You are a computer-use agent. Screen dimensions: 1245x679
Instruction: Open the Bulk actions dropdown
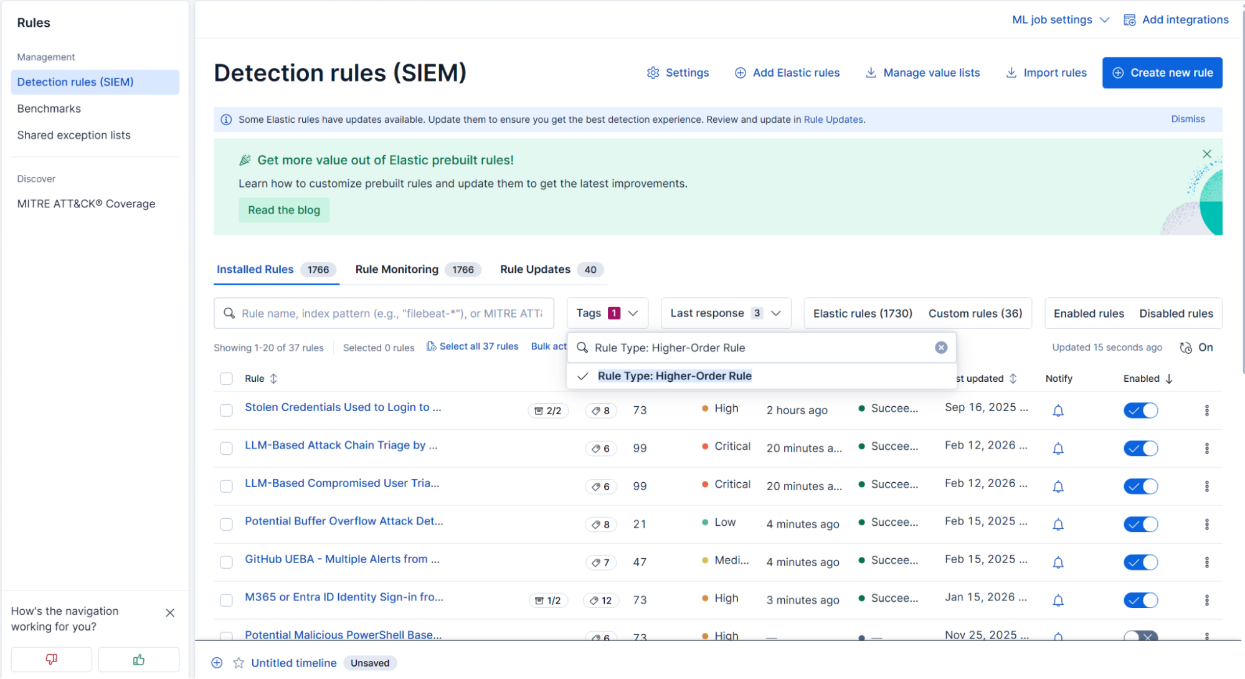tap(549, 346)
